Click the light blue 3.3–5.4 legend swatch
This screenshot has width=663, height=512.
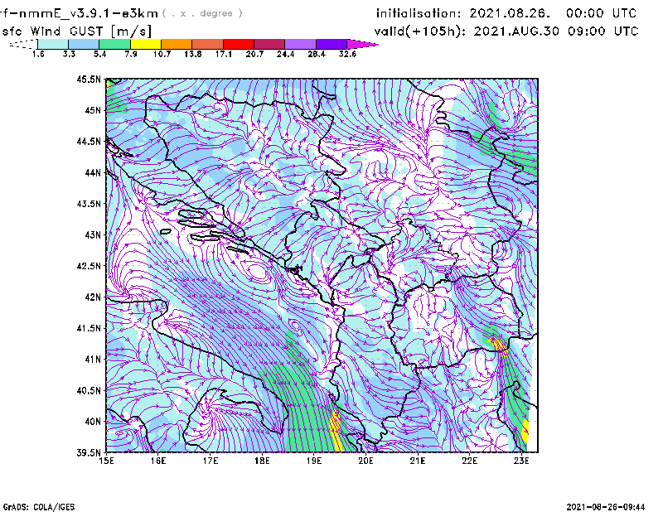coord(84,44)
